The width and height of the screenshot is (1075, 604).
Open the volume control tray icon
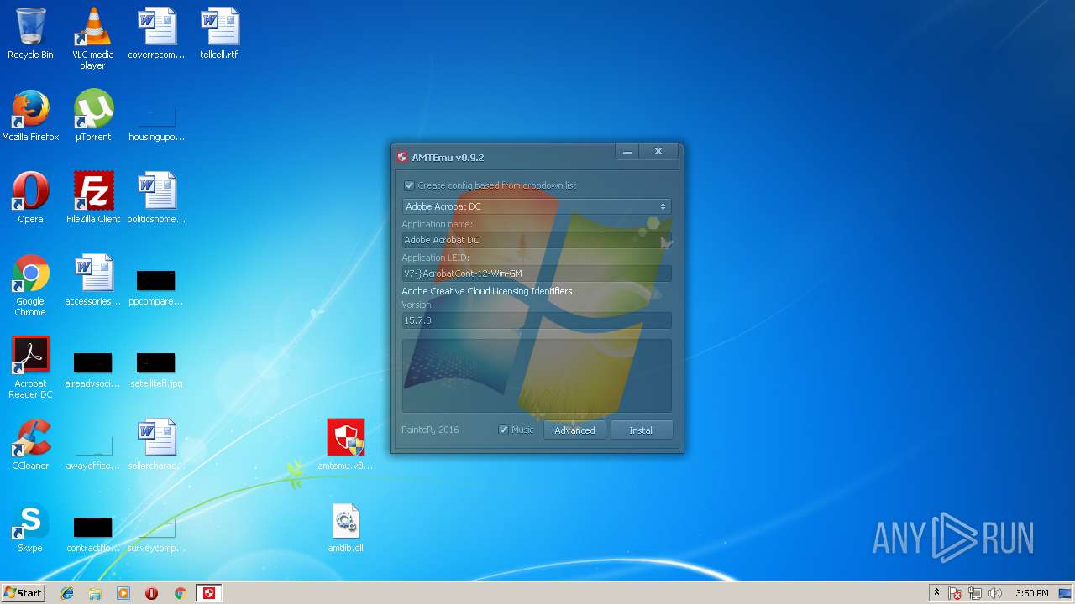point(995,593)
